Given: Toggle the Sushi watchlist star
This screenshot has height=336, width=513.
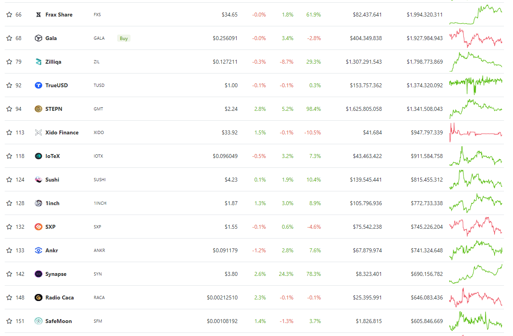Looking at the screenshot, I should coord(9,180).
